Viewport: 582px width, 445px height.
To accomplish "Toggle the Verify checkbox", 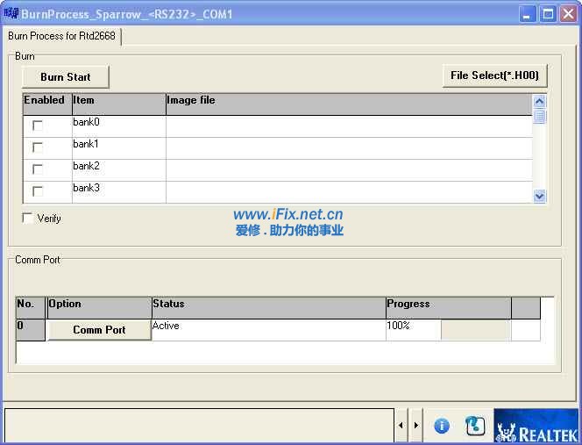I will tap(28, 218).
